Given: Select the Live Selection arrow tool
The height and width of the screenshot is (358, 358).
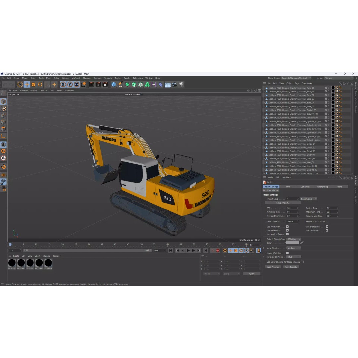Looking at the screenshot, I should click(x=20, y=85).
